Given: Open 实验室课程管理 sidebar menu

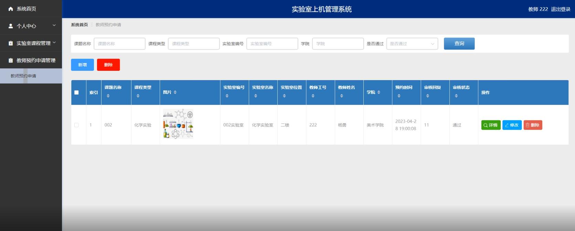Looking at the screenshot, I should click(x=31, y=43).
